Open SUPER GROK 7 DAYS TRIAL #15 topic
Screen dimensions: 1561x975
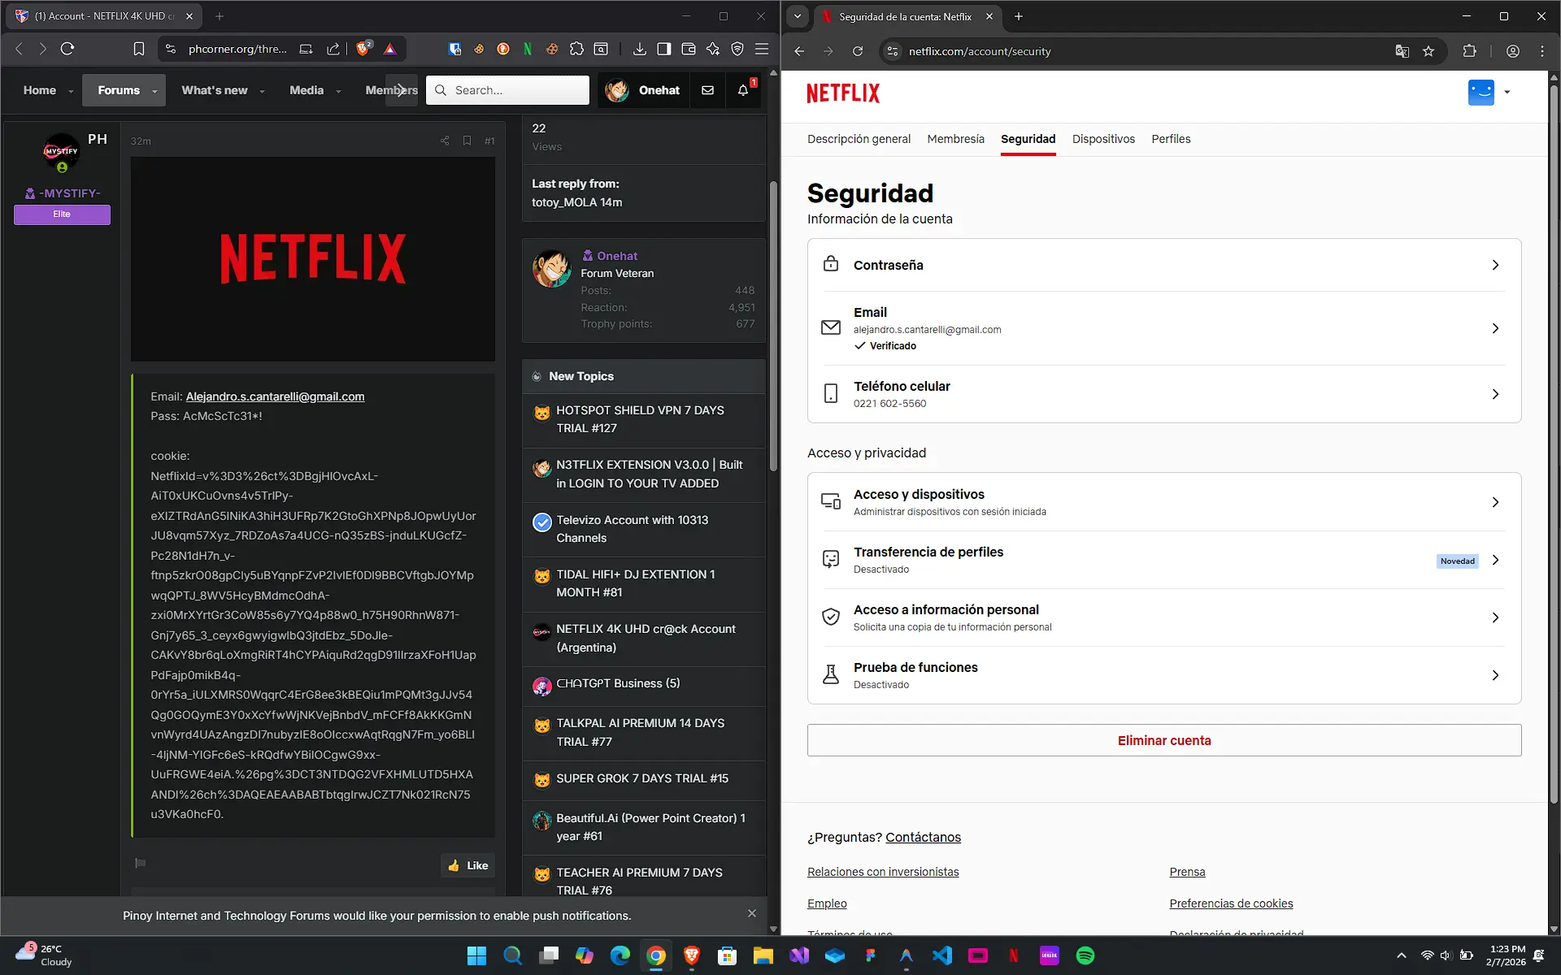pyautogui.click(x=642, y=778)
